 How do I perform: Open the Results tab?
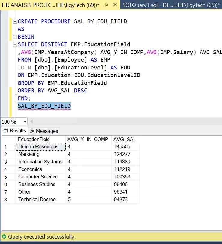tap(14, 130)
